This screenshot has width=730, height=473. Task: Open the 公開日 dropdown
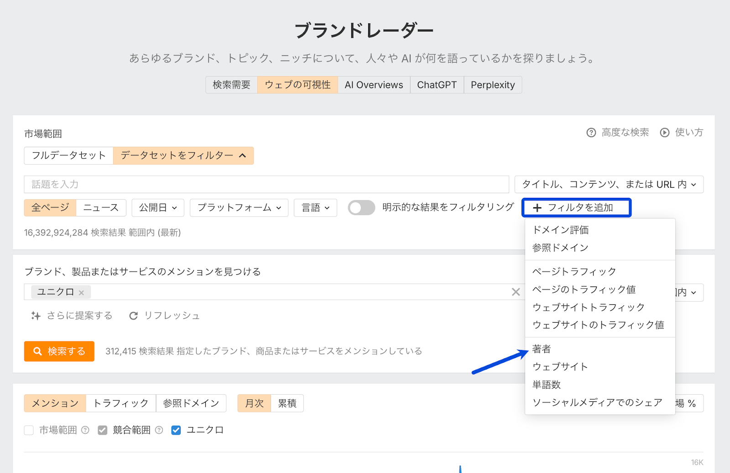point(158,208)
